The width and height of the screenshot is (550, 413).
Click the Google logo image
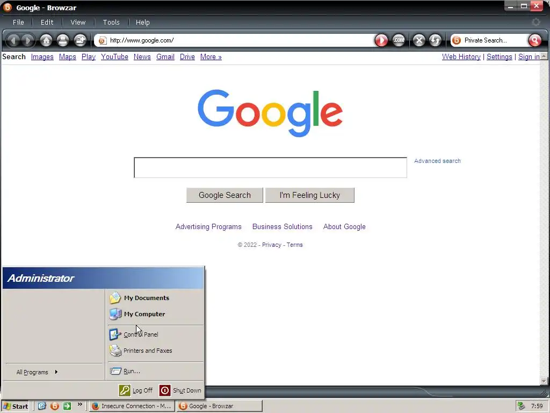(270, 113)
